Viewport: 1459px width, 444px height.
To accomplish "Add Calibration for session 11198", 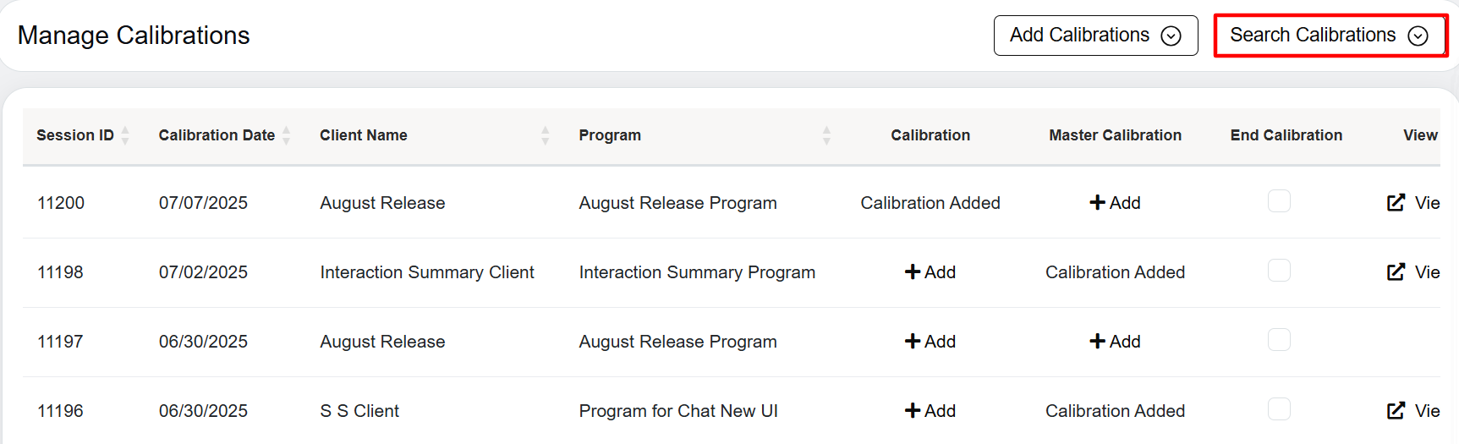I will pyautogui.click(x=930, y=272).
